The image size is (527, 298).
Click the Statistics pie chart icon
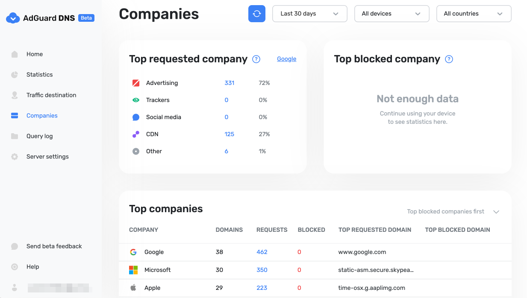pyautogui.click(x=15, y=75)
